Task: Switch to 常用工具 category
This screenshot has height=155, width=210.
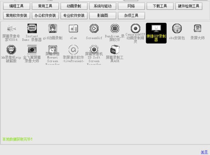Action: (45, 6)
